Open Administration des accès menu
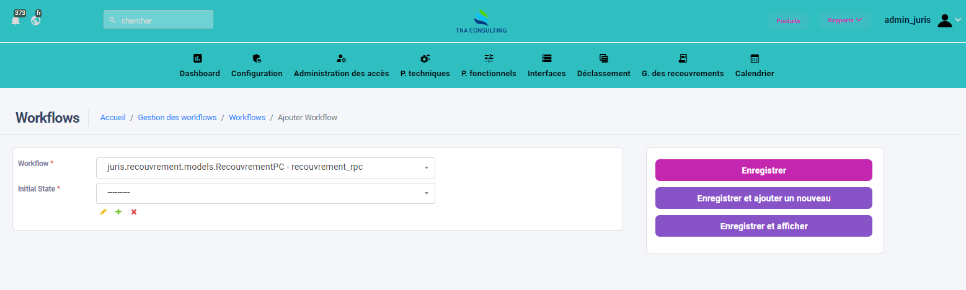966x290 pixels. click(341, 66)
